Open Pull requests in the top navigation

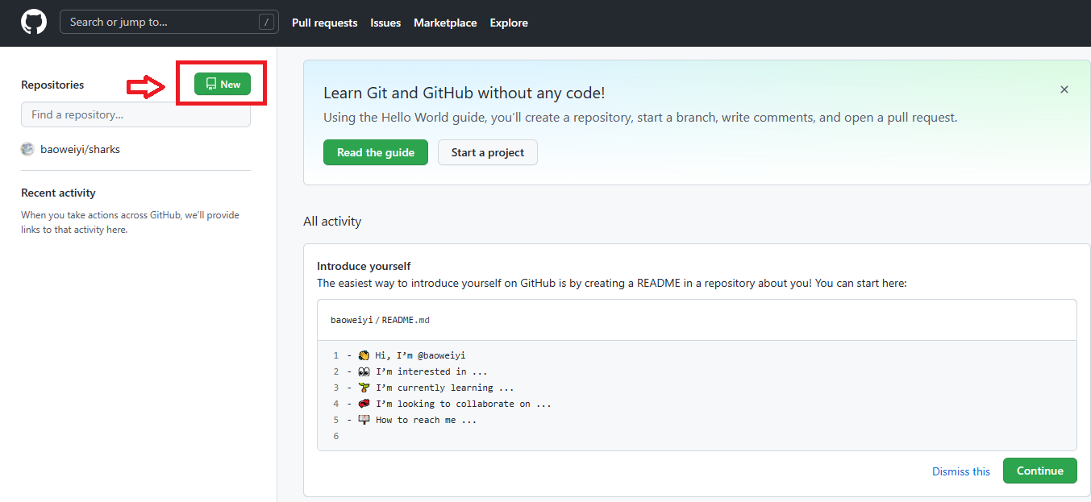point(324,23)
